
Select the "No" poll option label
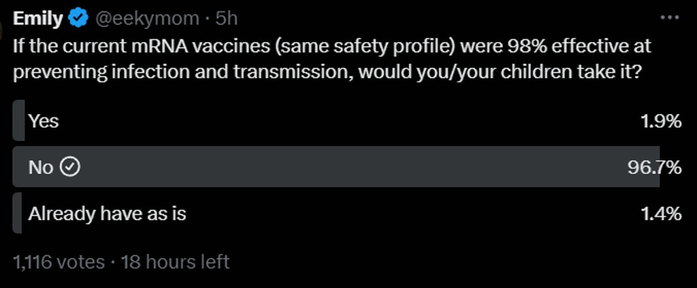[x=40, y=167]
